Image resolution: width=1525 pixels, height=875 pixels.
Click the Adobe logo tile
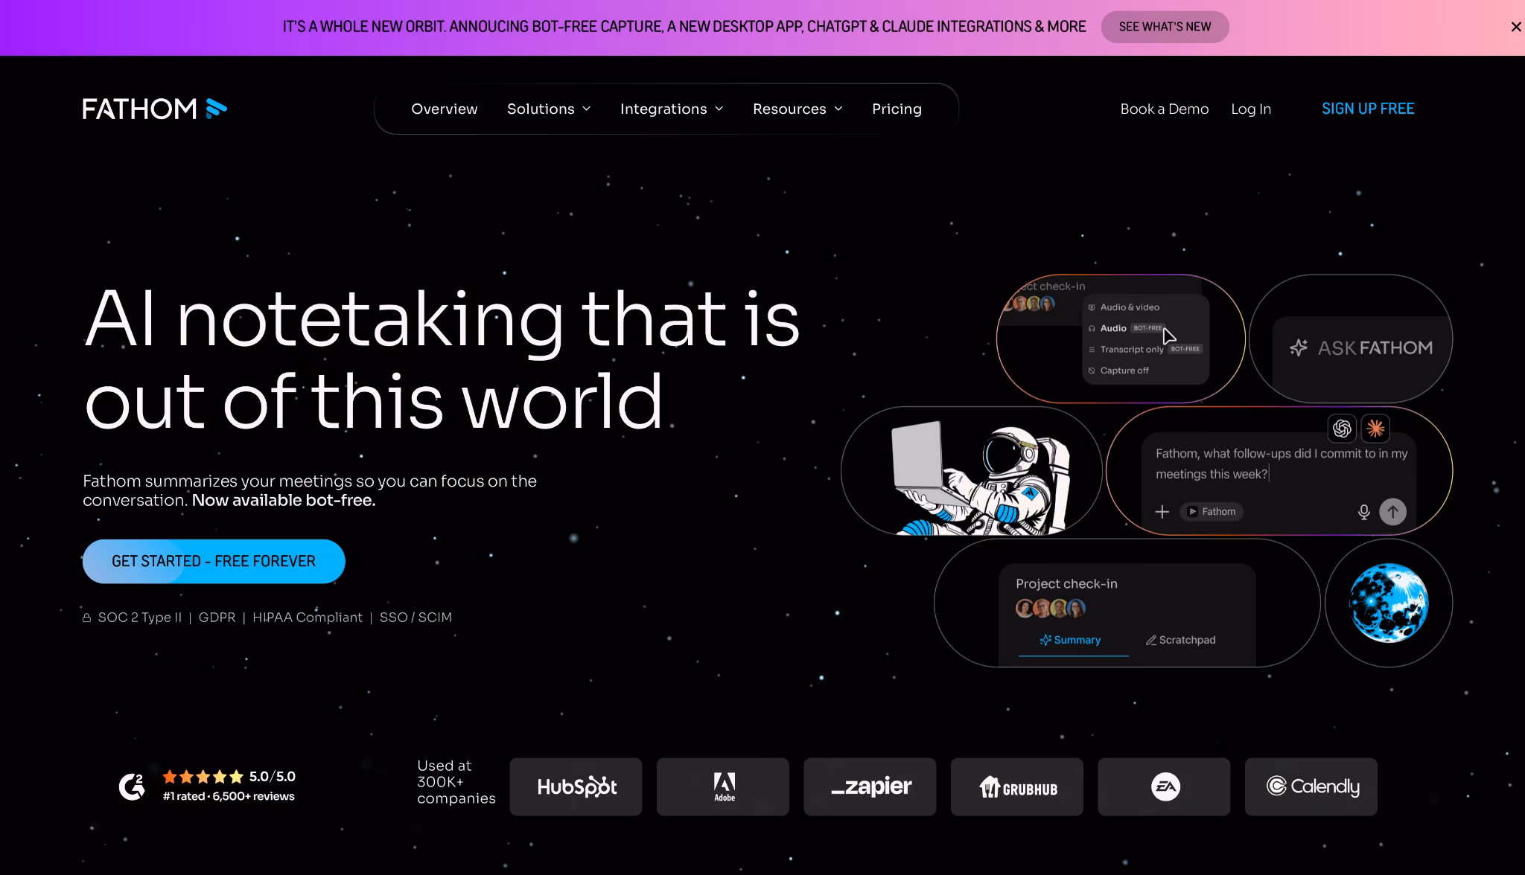[723, 786]
